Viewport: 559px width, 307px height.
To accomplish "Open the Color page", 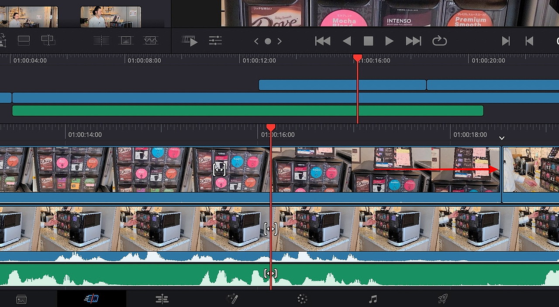I will pos(302,299).
